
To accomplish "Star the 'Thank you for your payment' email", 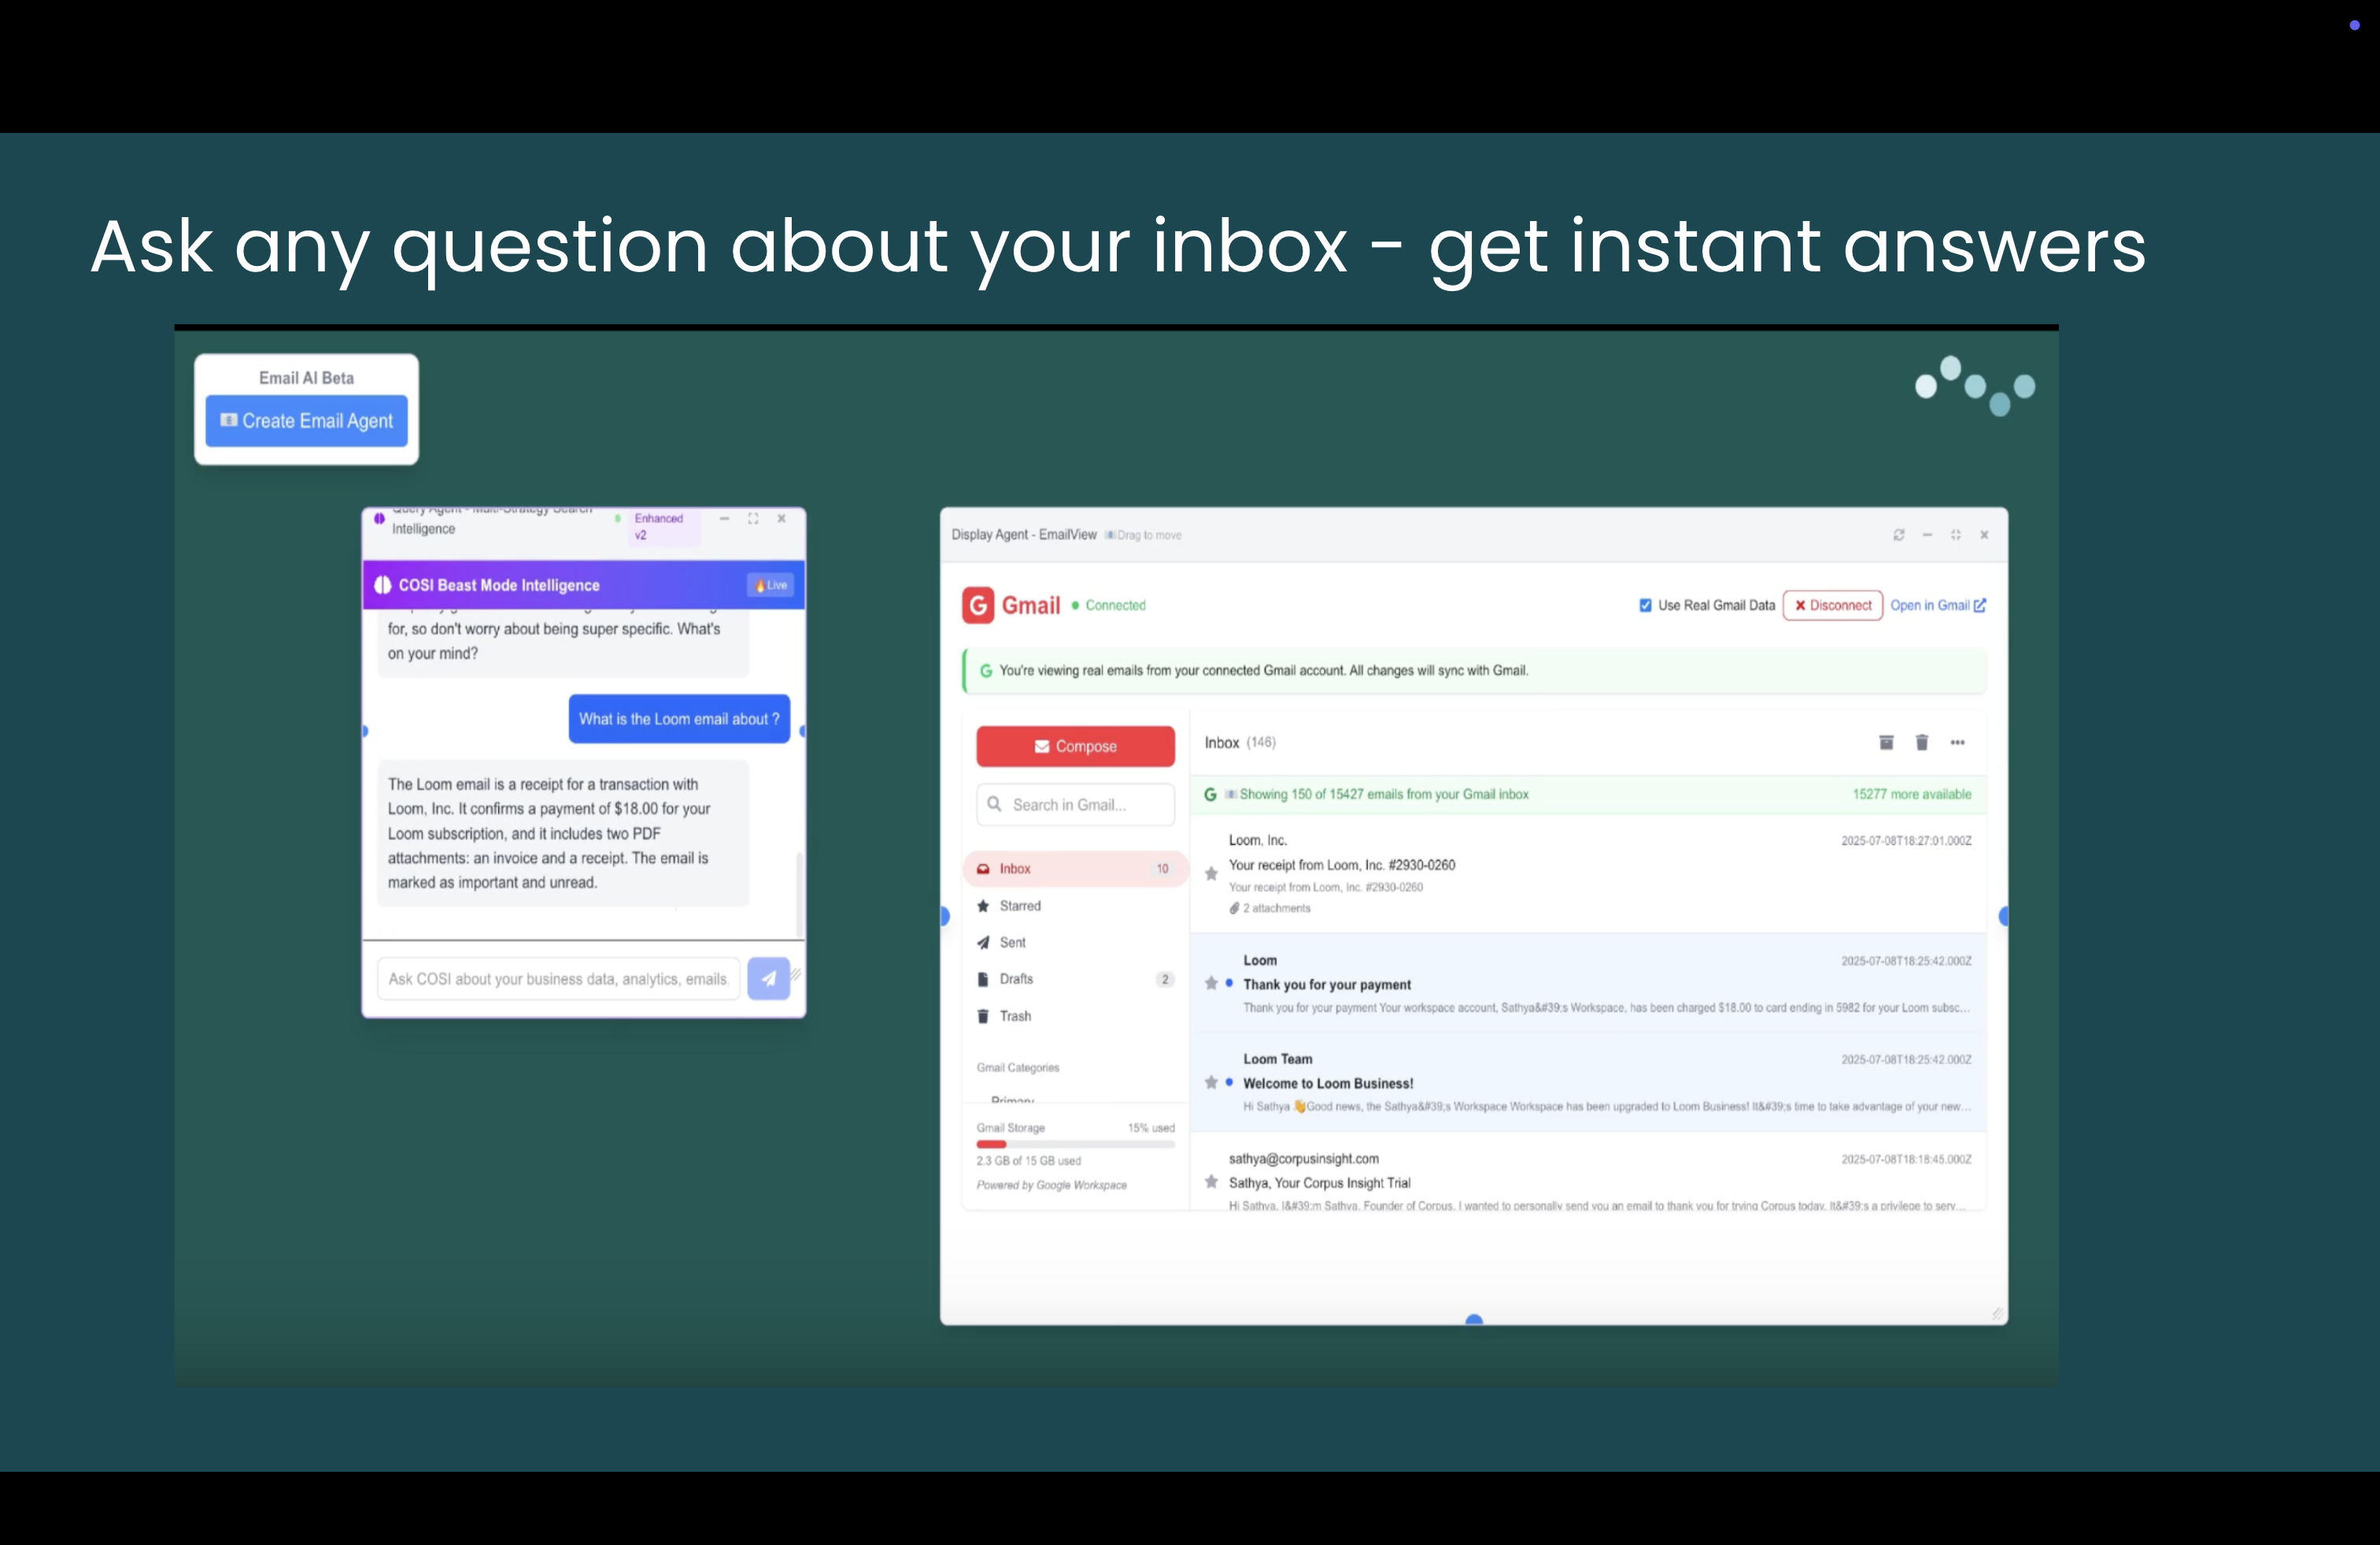I will pyautogui.click(x=1211, y=983).
